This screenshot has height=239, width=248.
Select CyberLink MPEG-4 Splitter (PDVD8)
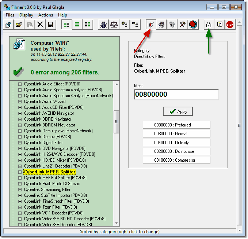[x=56, y=178]
